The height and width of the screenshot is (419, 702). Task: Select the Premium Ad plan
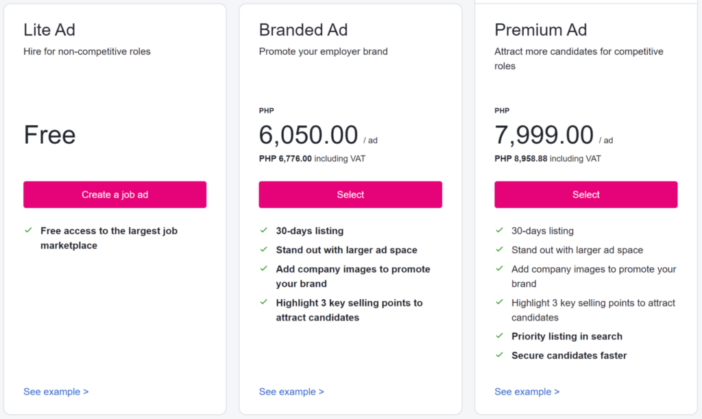click(x=585, y=194)
